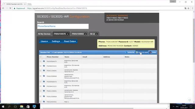Click the shield icon at page bottom right
Image resolution: width=195 pixels, height=109 pixels.
[x=190, y=100]
